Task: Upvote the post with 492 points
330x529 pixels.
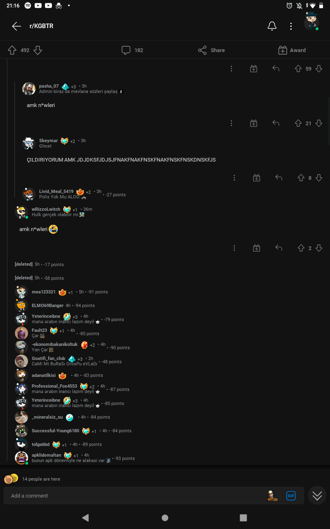Action: point(12,50)
